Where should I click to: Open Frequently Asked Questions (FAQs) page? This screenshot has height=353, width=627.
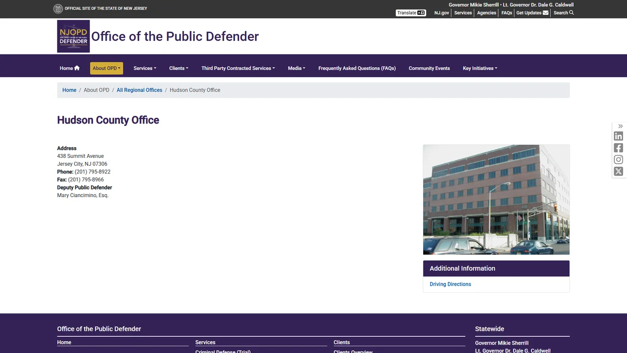357,68
